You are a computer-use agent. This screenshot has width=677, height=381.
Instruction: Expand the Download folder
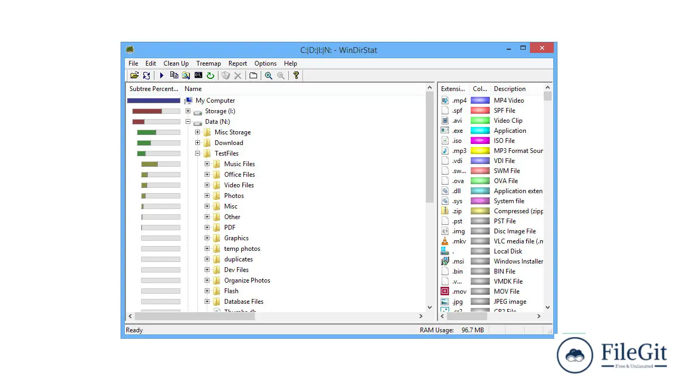197,143
